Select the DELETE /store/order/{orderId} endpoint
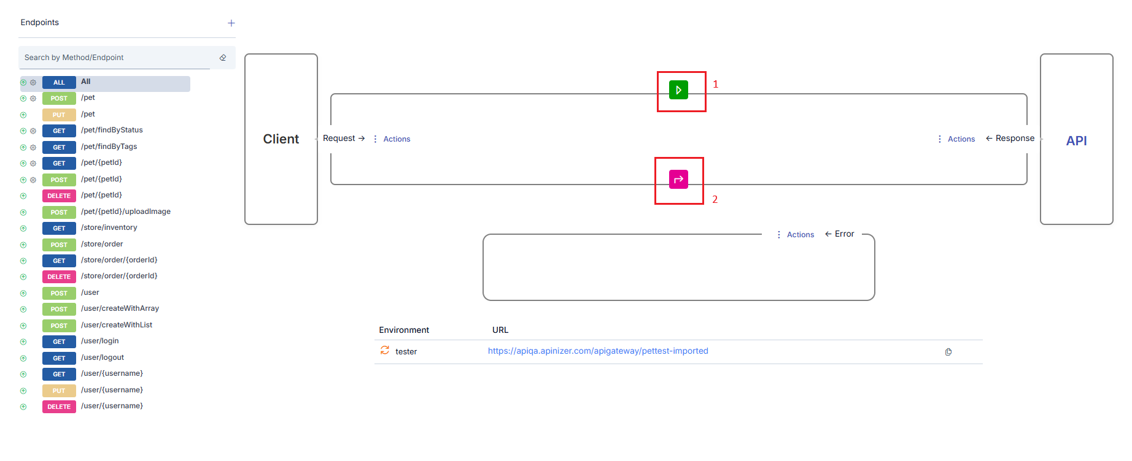1132x461 pixels. [x=119, y=276]
